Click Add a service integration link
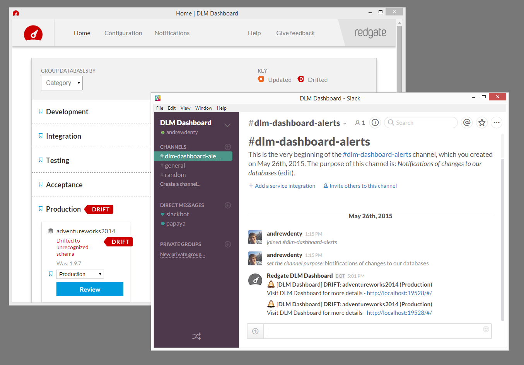 282,186
